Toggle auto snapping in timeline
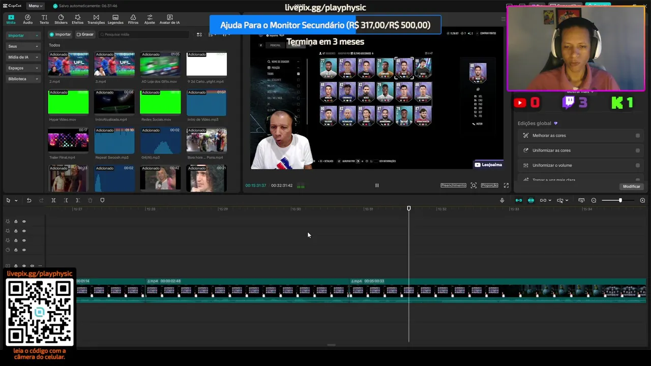The image size is (651, 366). 531,200
